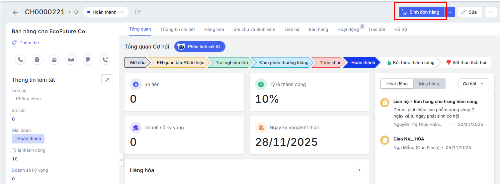Click the envelope email icon

(71, 59)
